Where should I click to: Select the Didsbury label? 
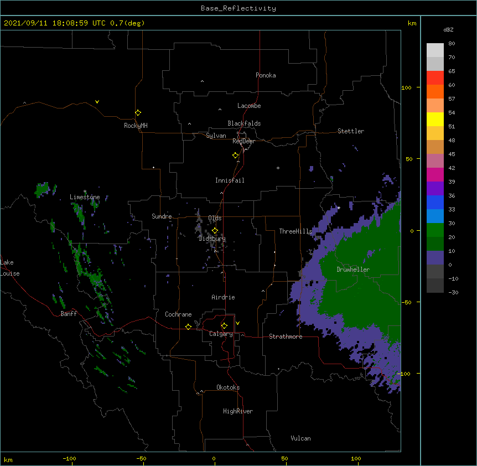pos(212,239)
